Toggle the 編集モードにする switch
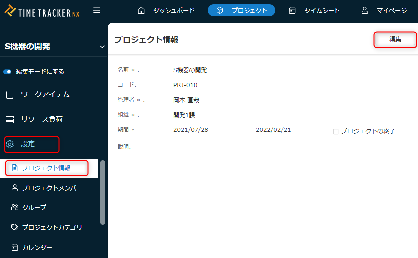 pyautogui.click(x=7, y=72)
